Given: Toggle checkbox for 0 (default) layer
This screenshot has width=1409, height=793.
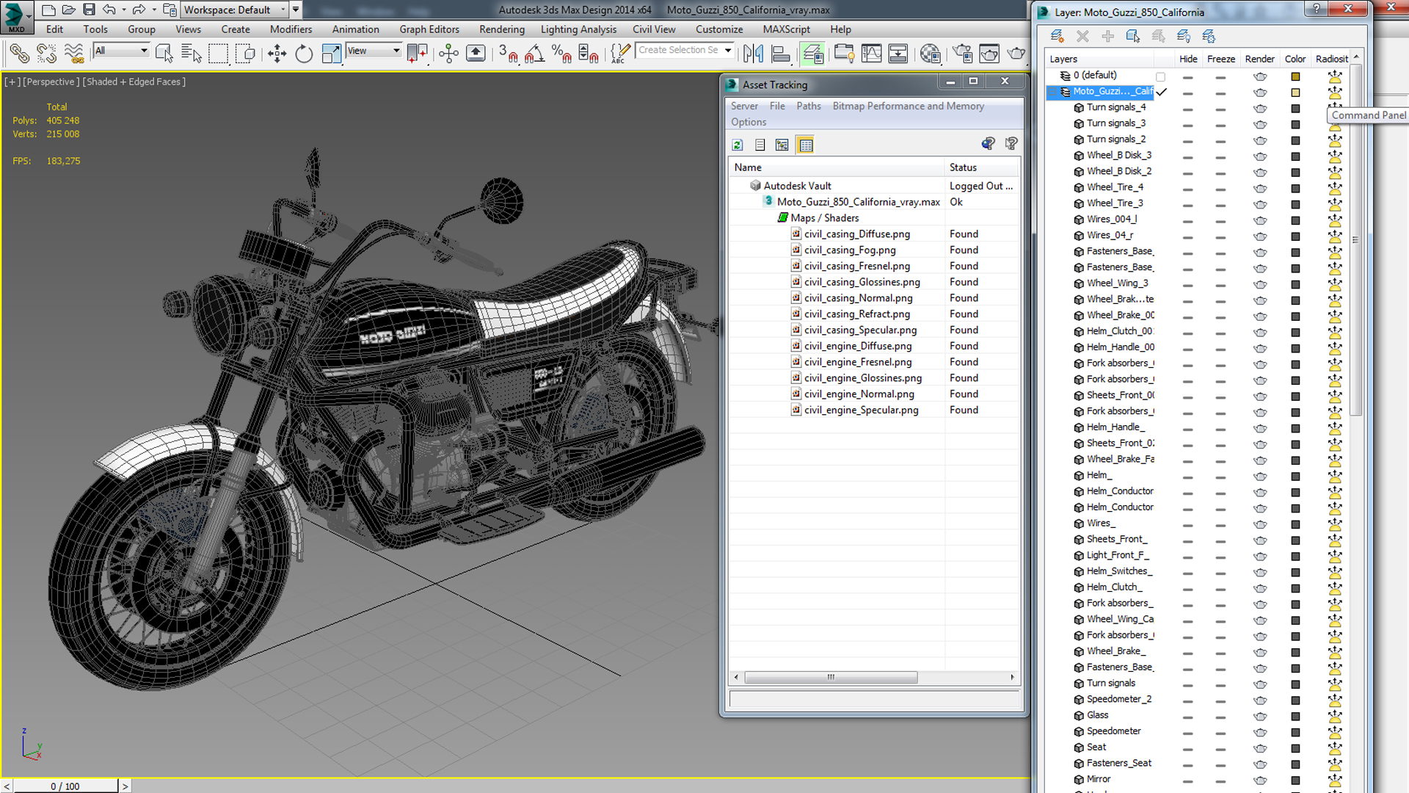Looking at the screenshot, I should coord(1160,76).
